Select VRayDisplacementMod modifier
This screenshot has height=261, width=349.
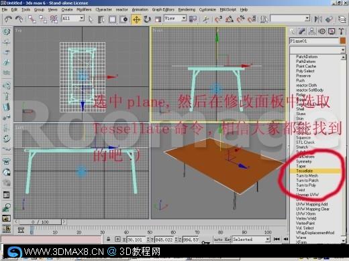coord(315,233)
